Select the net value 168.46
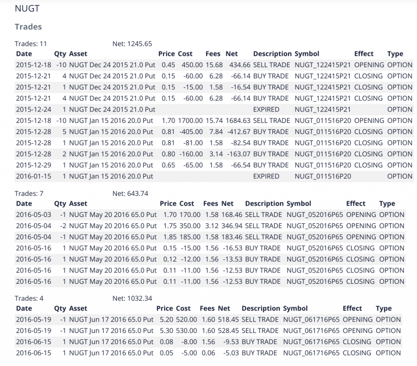The image size is (417, 366). [232, 215]
